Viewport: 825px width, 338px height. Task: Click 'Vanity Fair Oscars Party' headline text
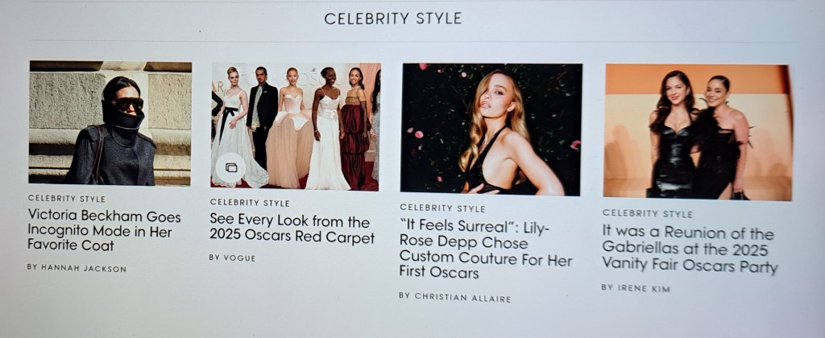[690, 266]
